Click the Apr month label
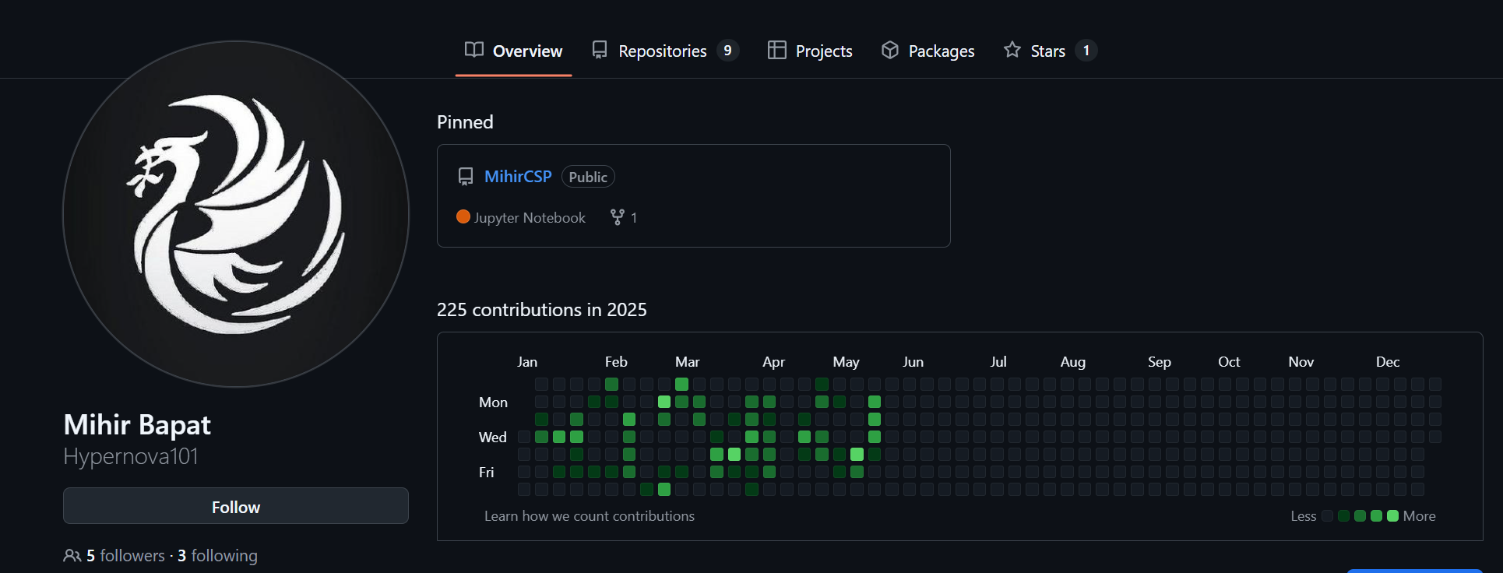 [x=773, y=362]
